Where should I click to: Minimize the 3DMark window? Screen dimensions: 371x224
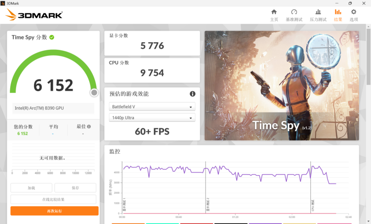(x=337, y=3)
